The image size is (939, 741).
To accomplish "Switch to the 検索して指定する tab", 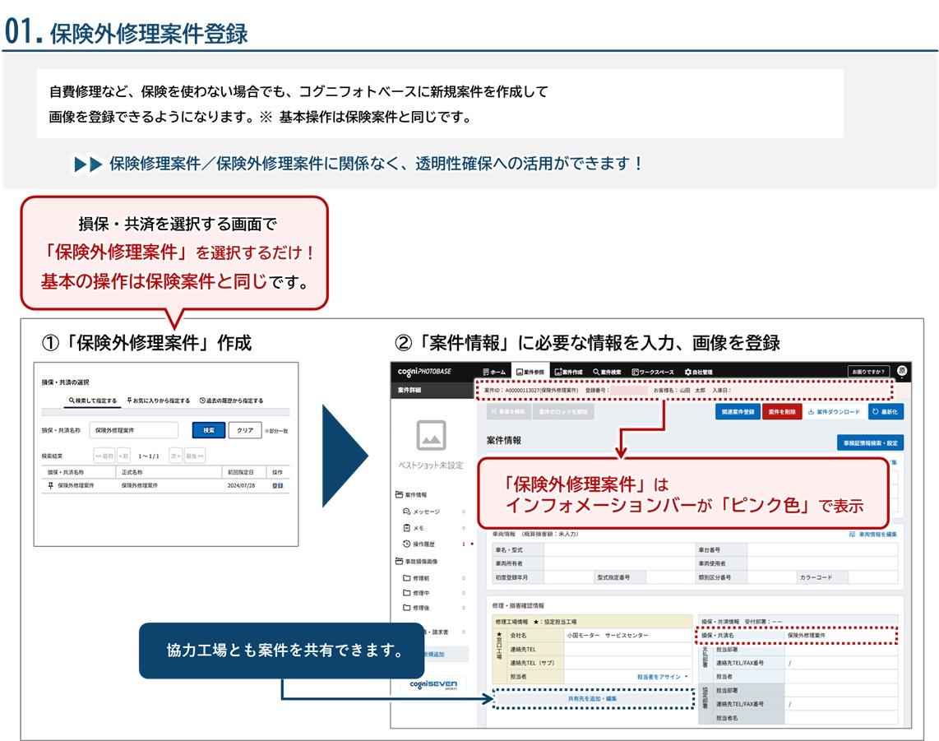I will click(x=94, y=399).
